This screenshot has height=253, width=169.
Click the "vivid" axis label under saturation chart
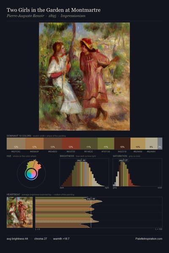coord(160,188)
